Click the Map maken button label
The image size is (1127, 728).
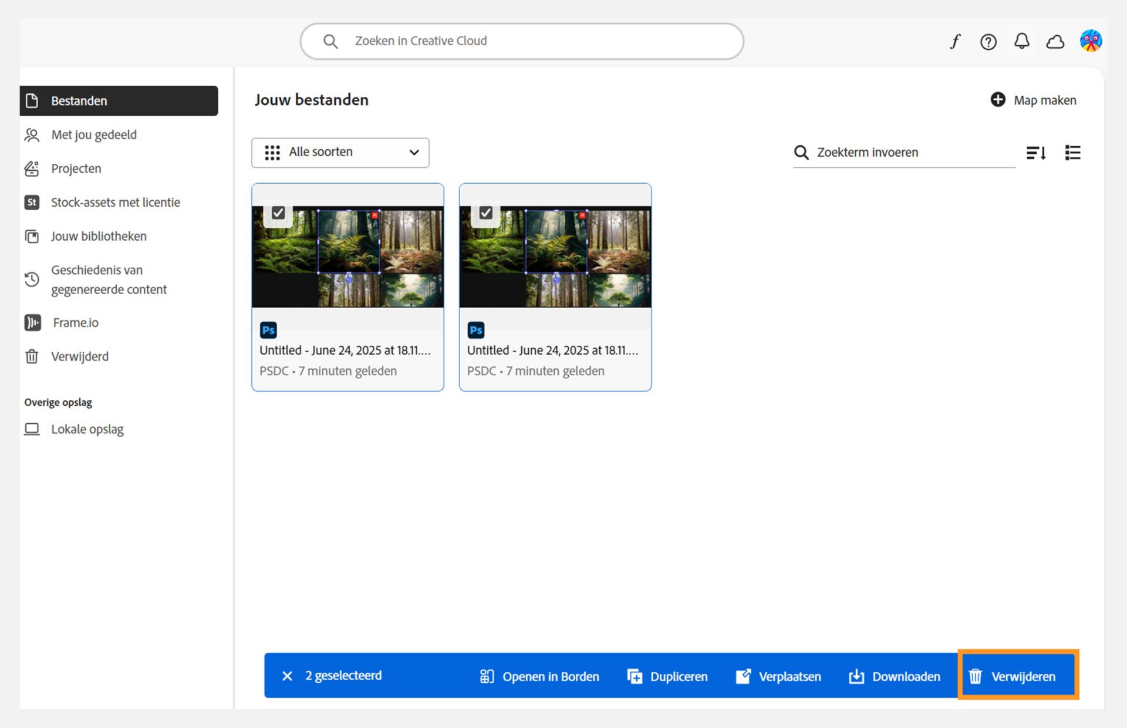coord(1045,100)
